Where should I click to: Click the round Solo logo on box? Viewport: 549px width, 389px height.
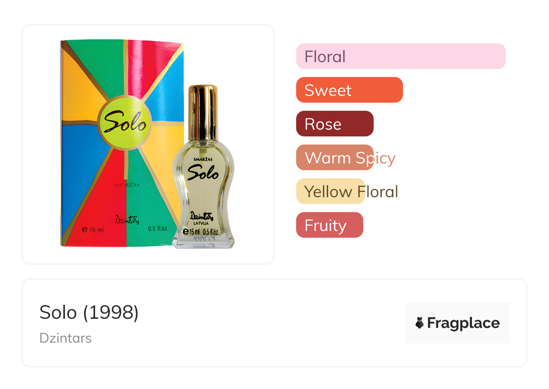tap(124, 122)
